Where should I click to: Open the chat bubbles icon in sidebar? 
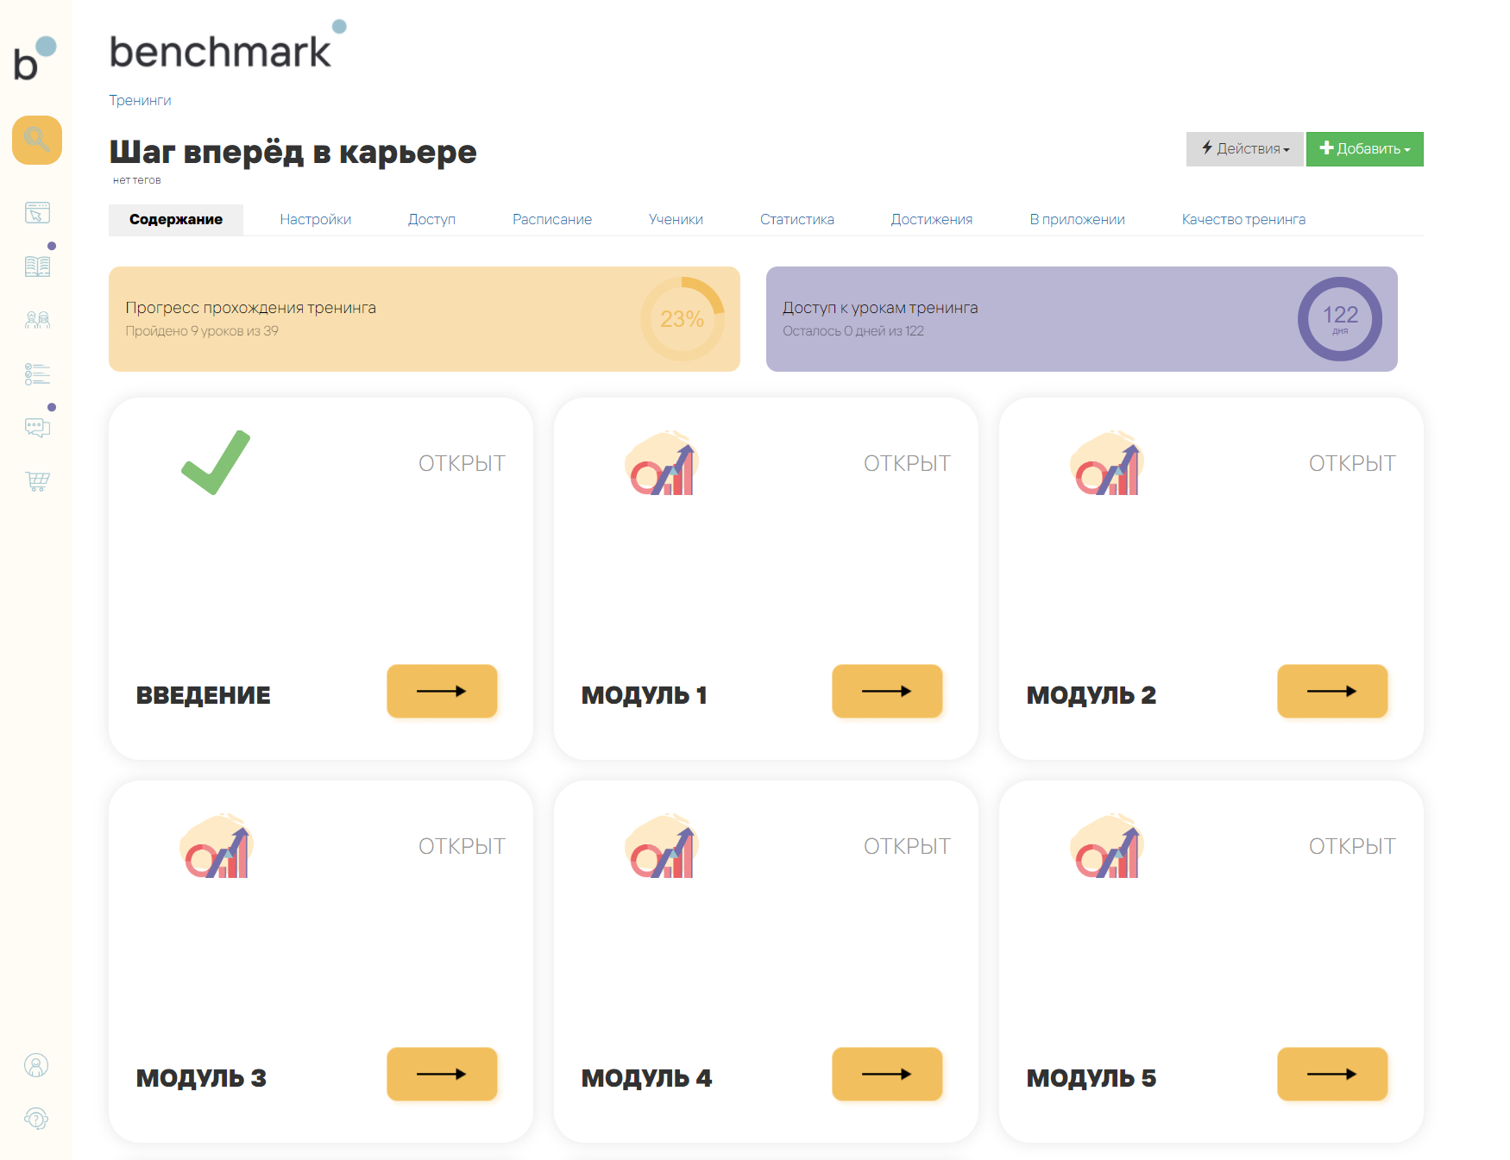[37, 428]
